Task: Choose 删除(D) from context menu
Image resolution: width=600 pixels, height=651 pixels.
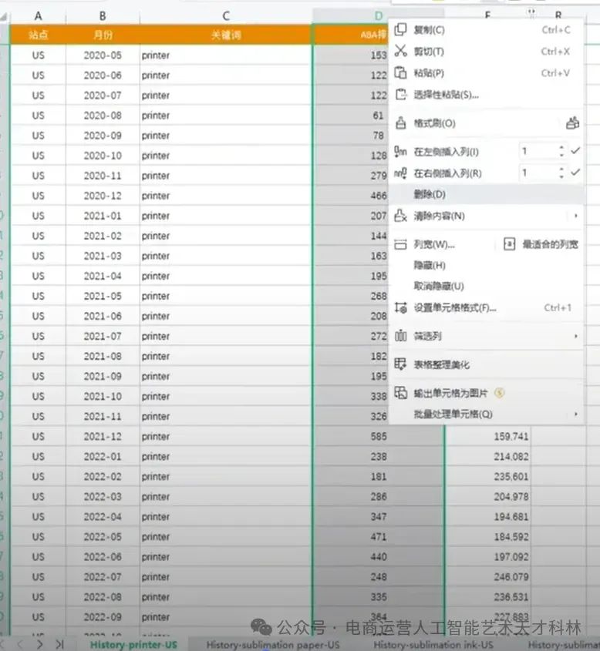Action: pos(486,194)
